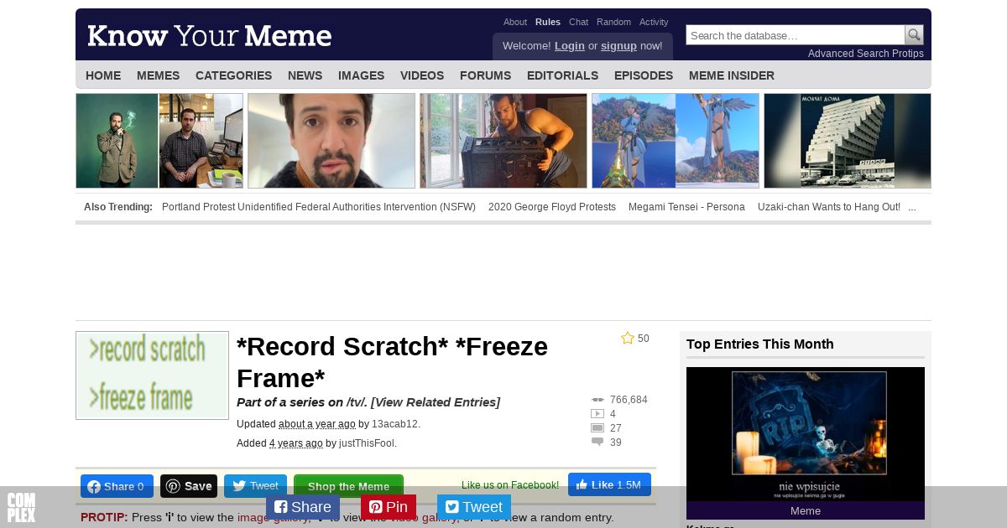Image resolution: width=1007 pixels, height=528 pixels.
Task: Go to the IMAGES section
Action: pyautogui.click(x=362, y=75)
